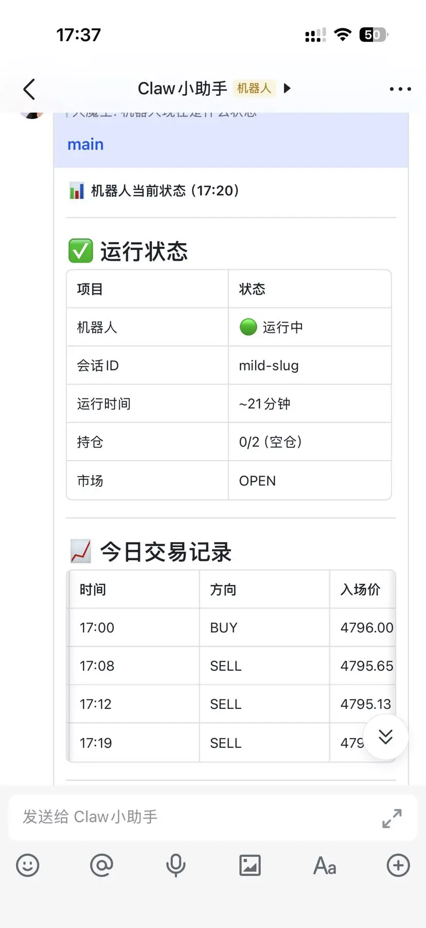This screenshot has height=928, width=426.
Task: Open the three-dot more options menu
Action: (400, 89)
